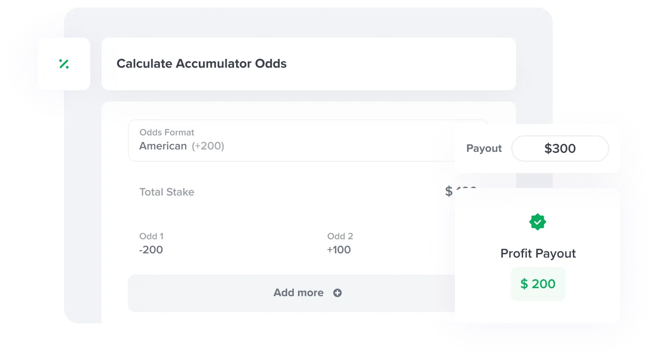
Task: Click the Payout label text
Action: click(484, 149)
